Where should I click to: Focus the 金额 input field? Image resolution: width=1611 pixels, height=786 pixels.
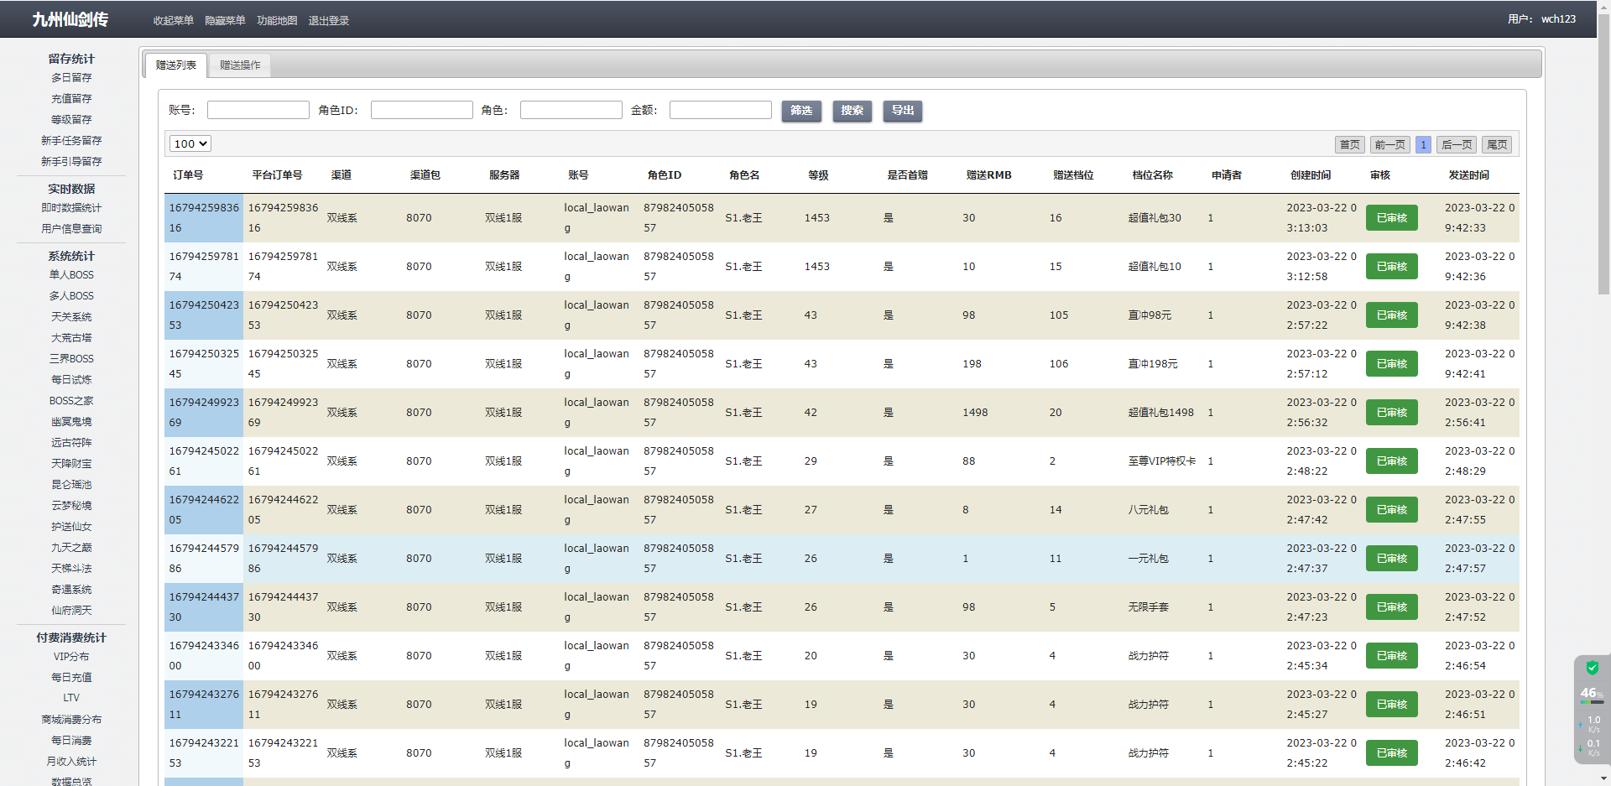tap(721, 110)
